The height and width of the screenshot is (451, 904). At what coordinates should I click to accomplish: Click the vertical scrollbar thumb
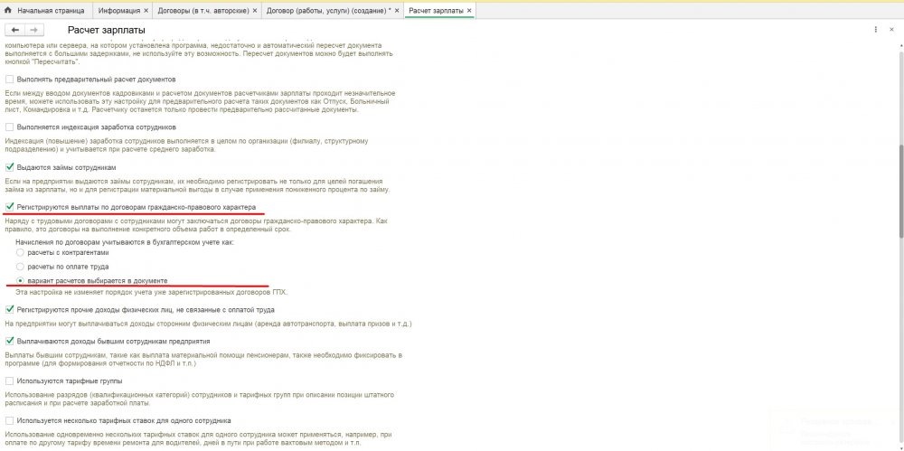click(x=900, y=191)
